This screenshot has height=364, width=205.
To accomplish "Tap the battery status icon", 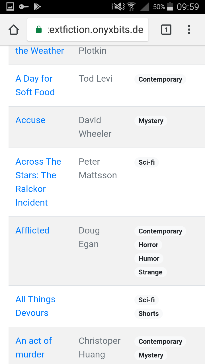I will [170, 7].
